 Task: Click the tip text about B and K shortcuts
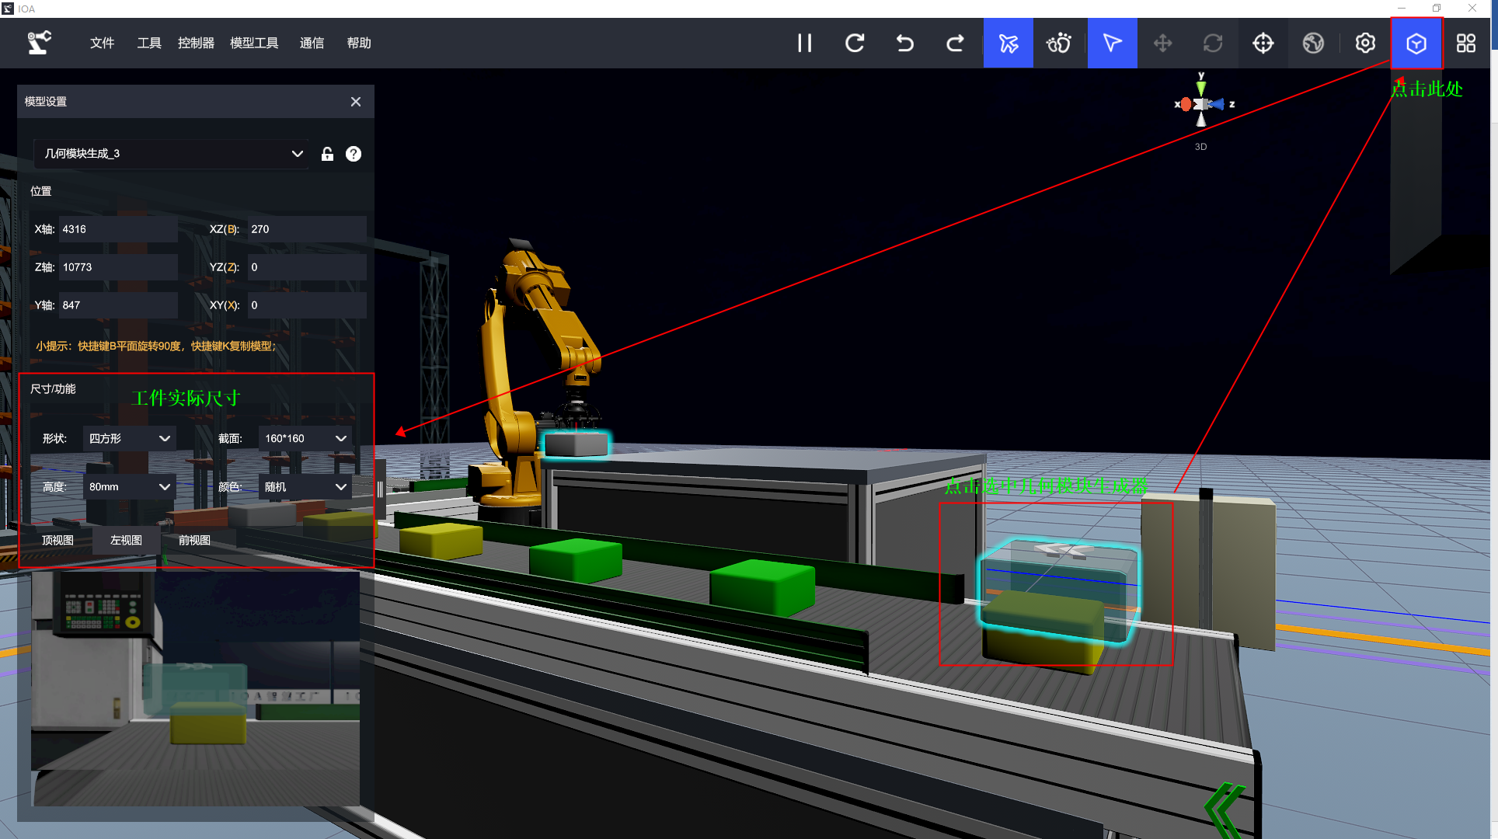pyautogui.click(x=156, y=346)
